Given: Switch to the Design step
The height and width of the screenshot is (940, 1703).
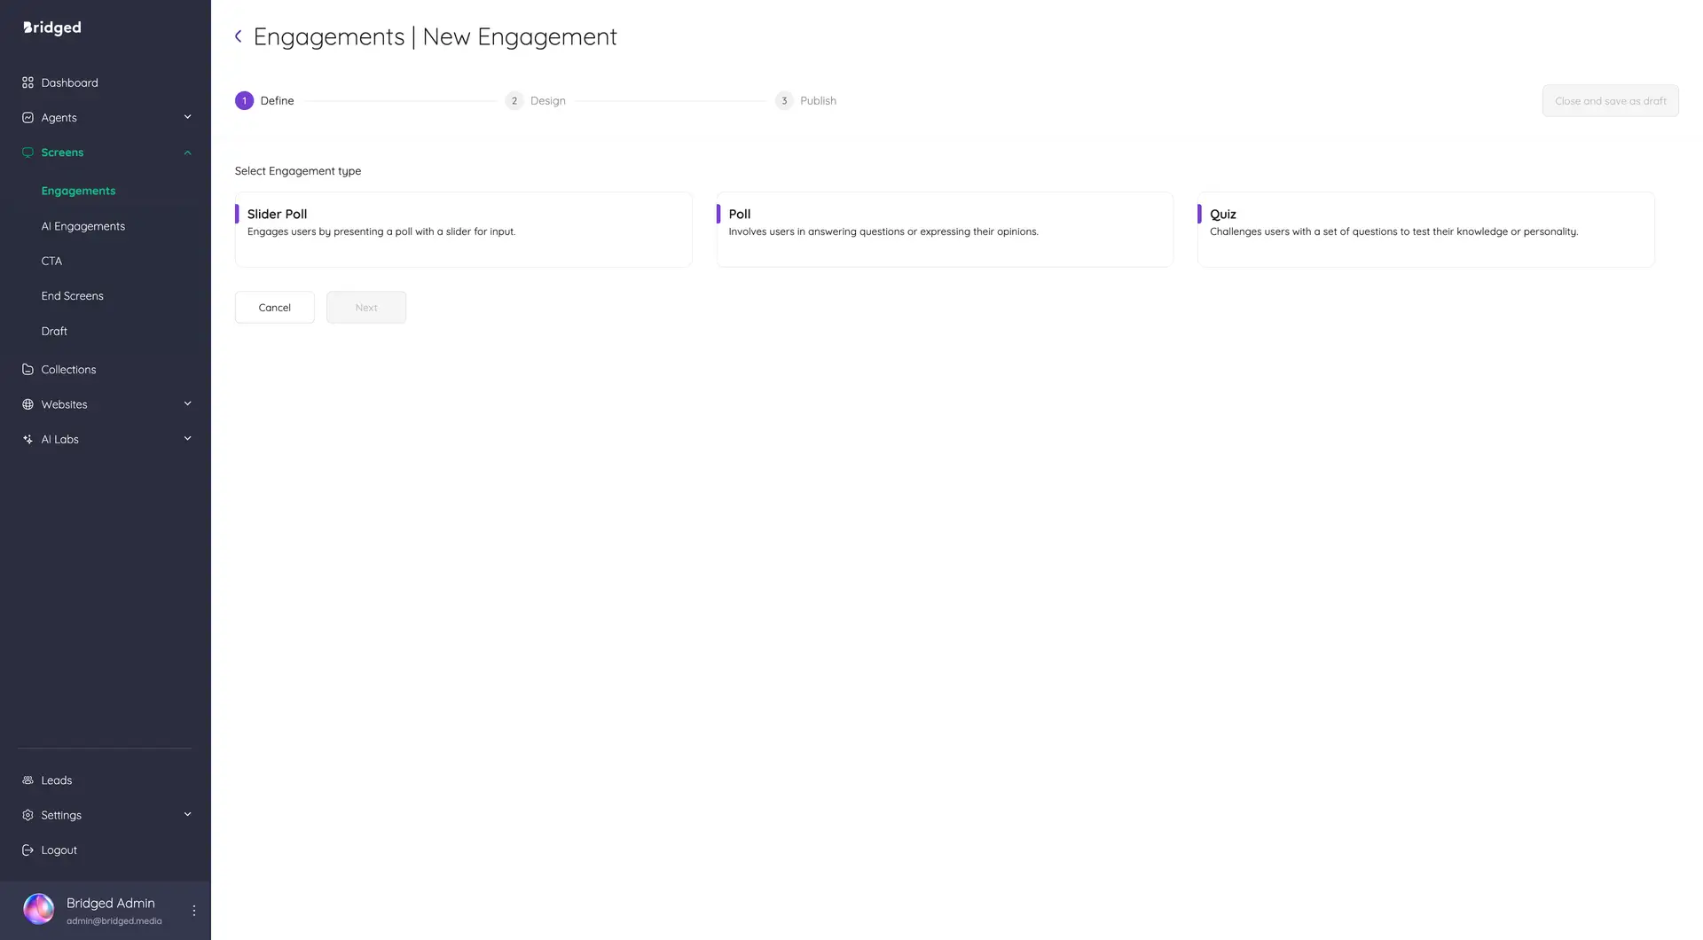Looking at the screenshot, I should point(536,100).
